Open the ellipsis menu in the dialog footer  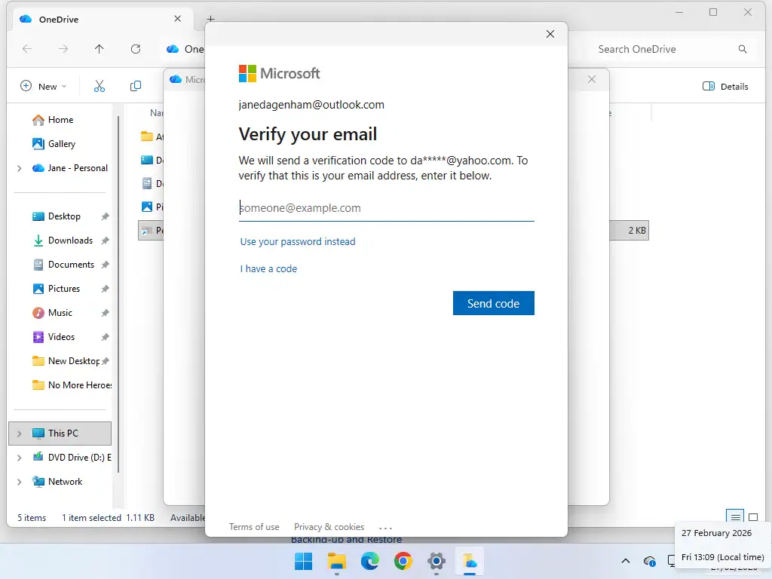tap(385, 526)
